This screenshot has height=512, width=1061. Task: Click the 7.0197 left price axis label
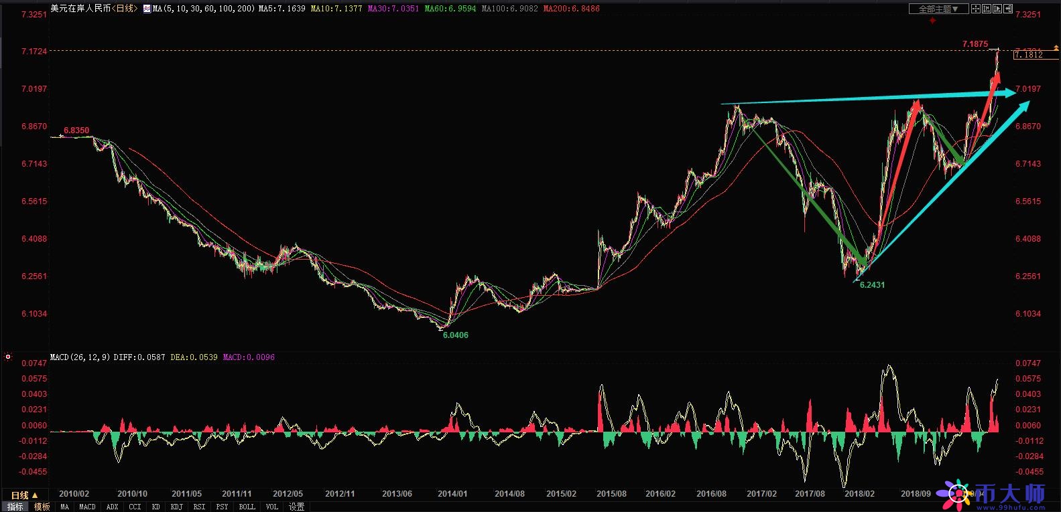[34, 89]
